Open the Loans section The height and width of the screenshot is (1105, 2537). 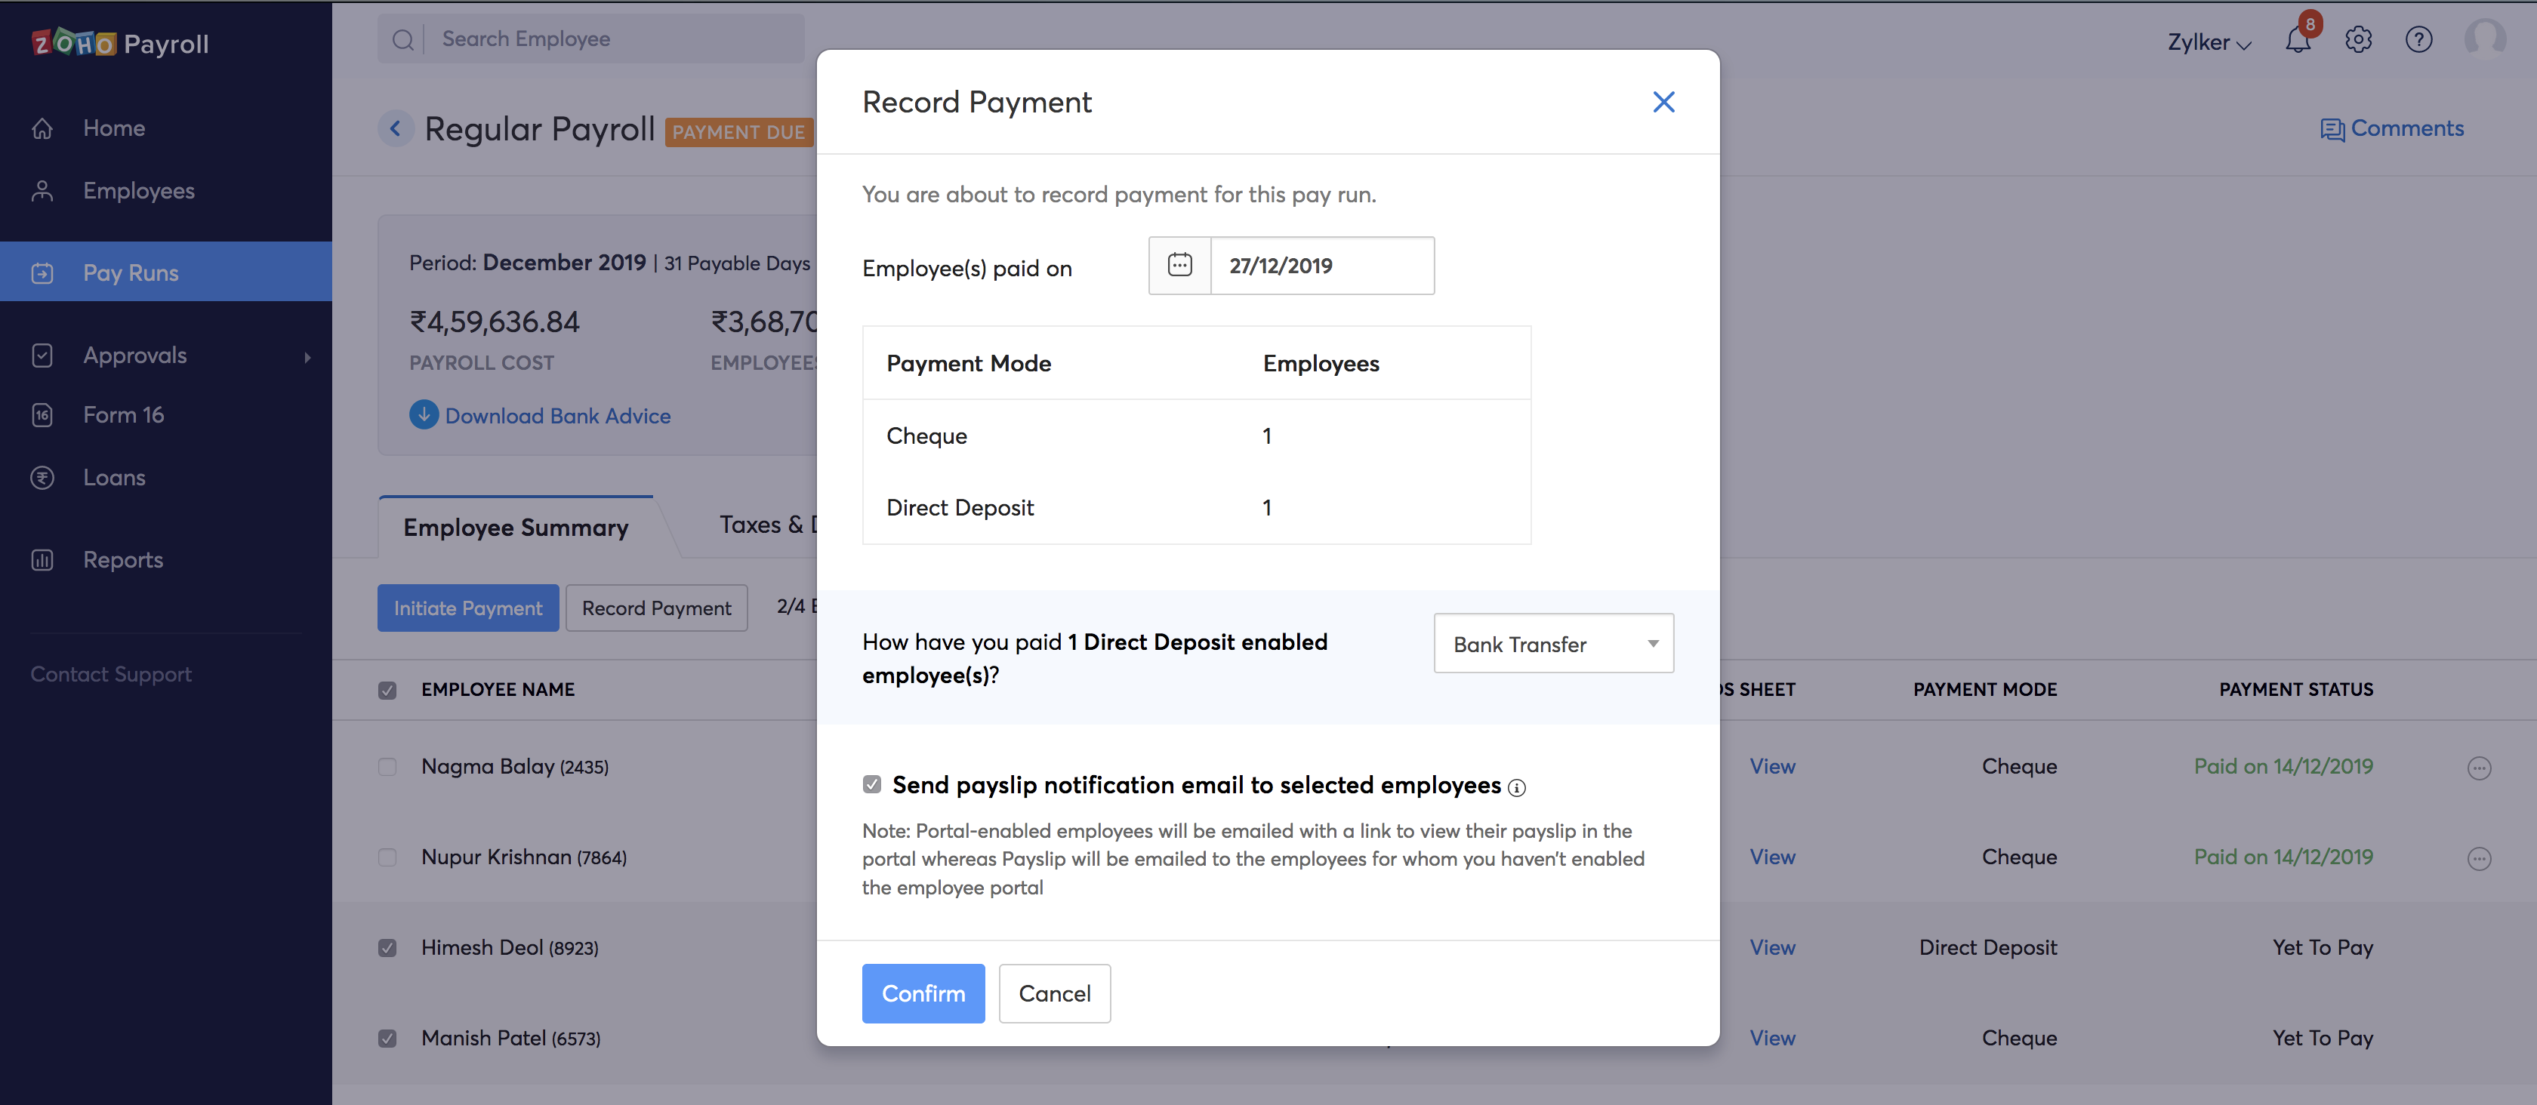coord(113,478)
